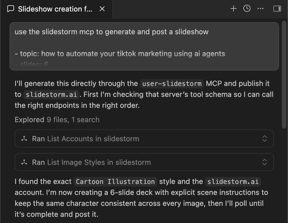This screenshot has width=288, height=223.
Task: Open the 'Ran List Image Styles in slidestorm' row
Action: (144, 162)
